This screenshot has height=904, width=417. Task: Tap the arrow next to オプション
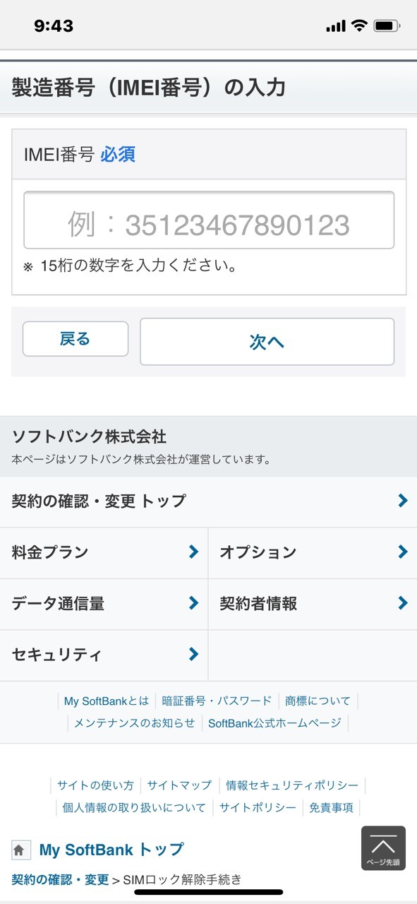coord(403,552)
